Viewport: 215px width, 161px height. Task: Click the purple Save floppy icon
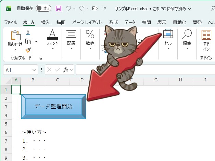coord(59,9)
